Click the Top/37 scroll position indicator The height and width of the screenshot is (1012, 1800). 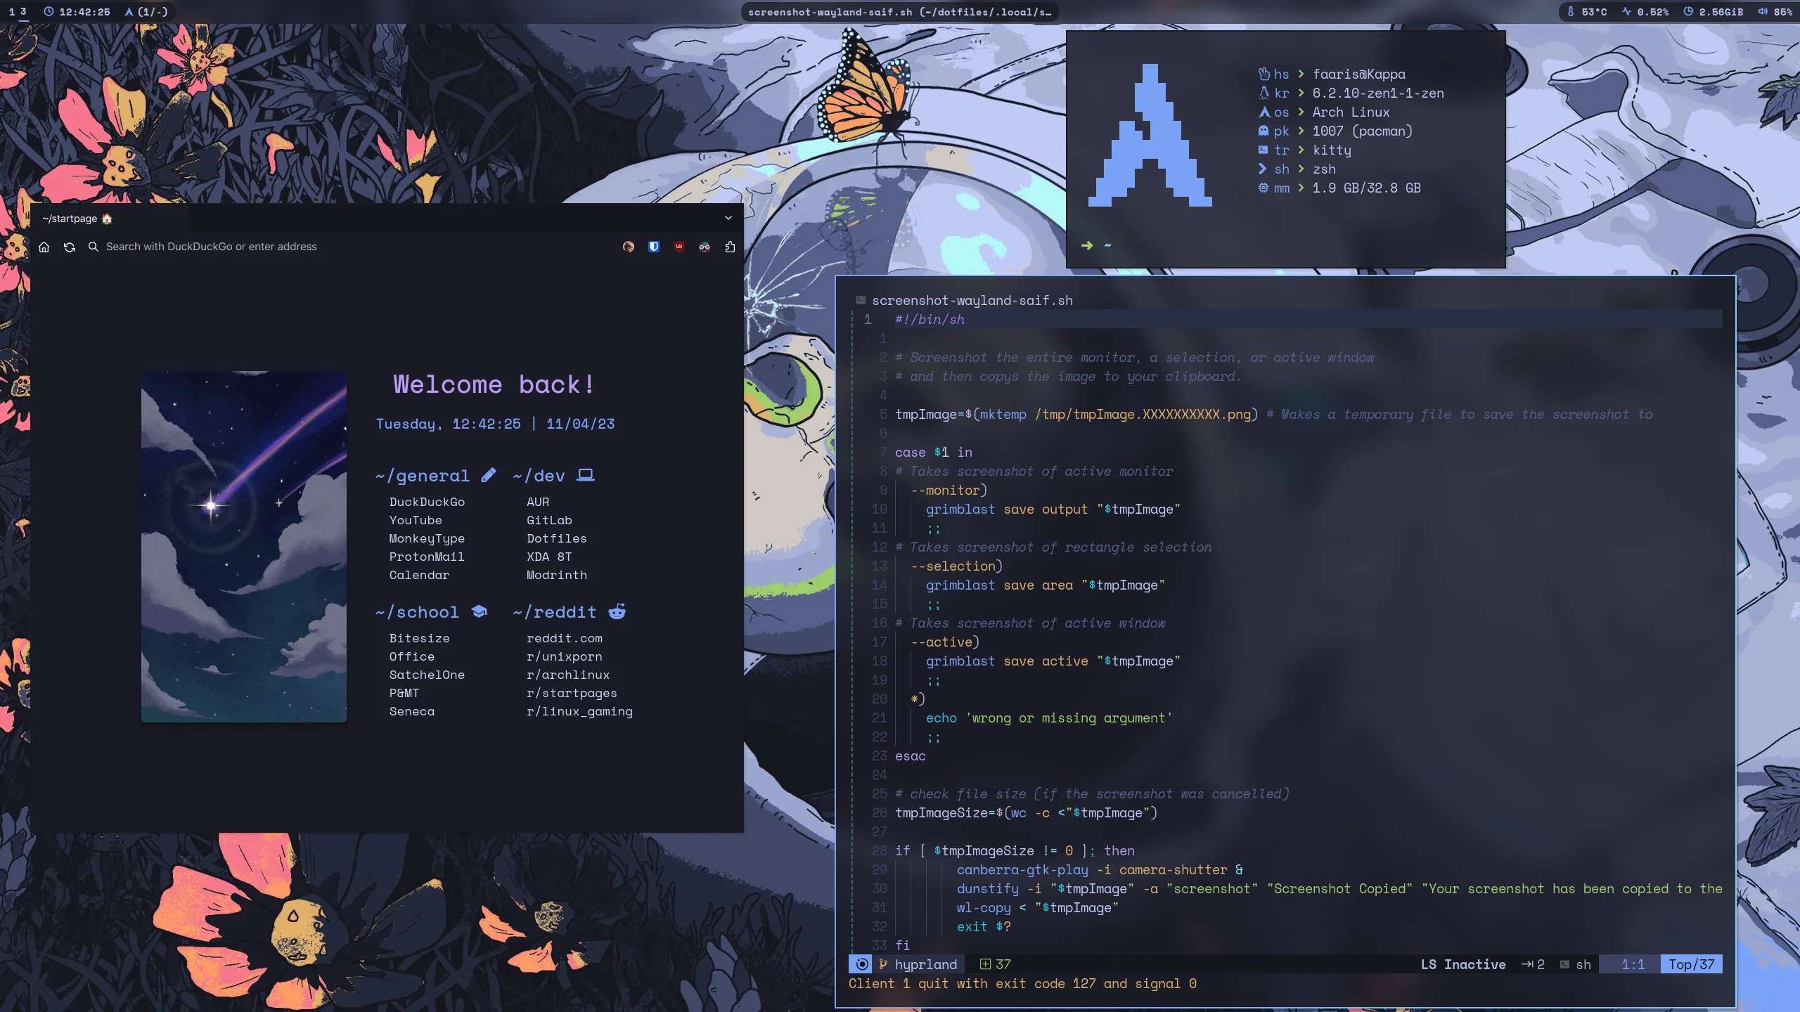(1691, 964)
